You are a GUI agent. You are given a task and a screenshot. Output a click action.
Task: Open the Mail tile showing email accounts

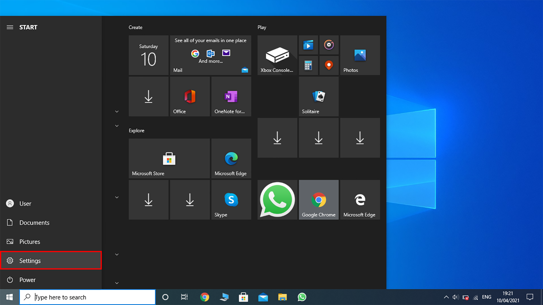click(210, 55)
